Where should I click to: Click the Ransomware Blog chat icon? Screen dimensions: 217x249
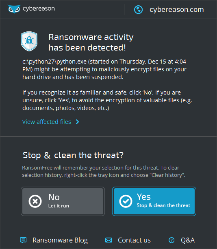coord(23,240)
